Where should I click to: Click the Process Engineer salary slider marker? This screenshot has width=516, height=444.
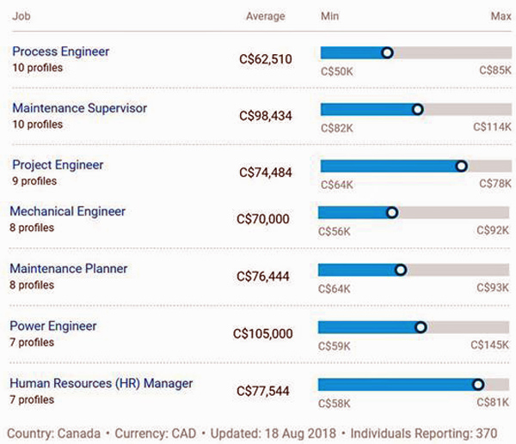[x=387, y=52]
